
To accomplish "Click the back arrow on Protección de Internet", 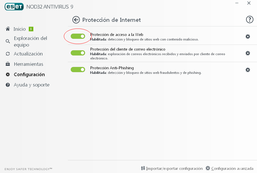I will point(75,20).
